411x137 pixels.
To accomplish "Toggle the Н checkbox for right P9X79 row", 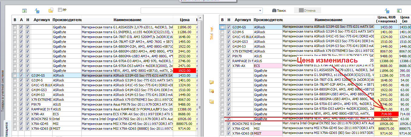I will click(x=228, y=56).
